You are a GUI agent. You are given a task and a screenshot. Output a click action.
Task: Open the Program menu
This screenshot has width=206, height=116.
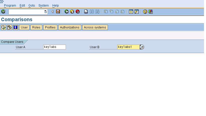pyautogui.click(x=10, y=6)
